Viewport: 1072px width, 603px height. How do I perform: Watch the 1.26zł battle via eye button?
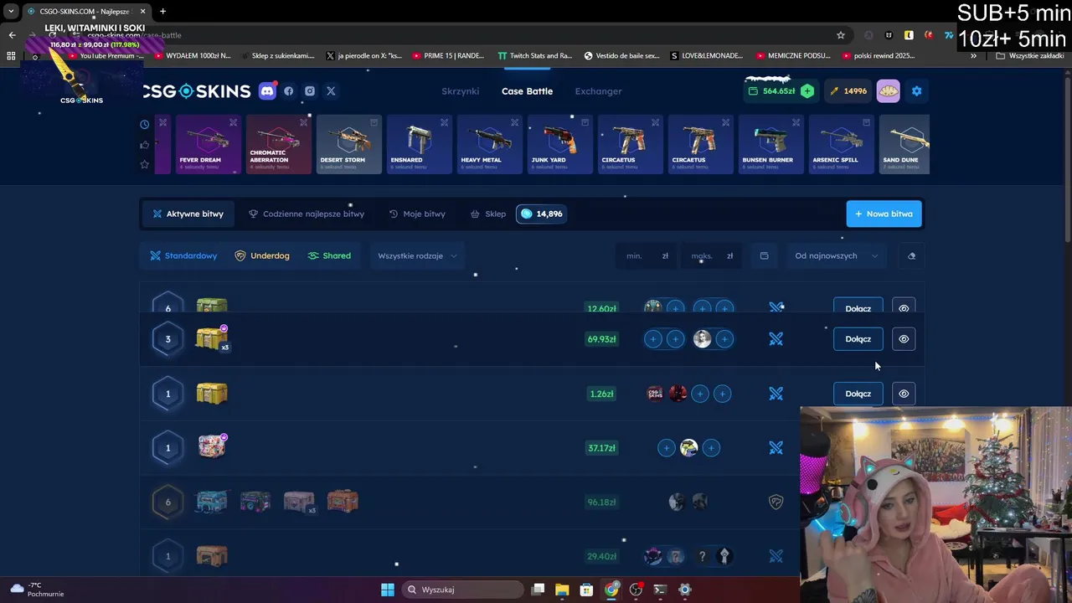pyautogui.click(x=904, y=394)
